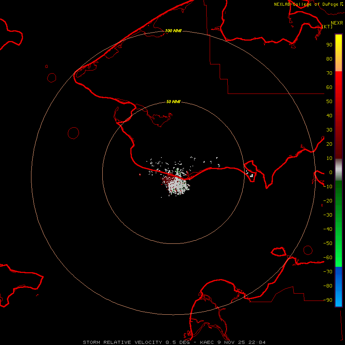Click the 0 value on velocity scale
The width and height of the screenshot is (345, 345).
331,172
